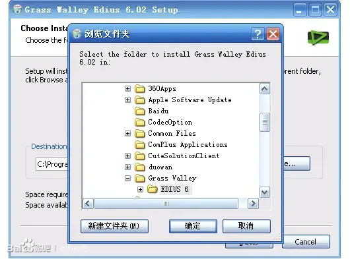Select the CodecOption folder icon

coord(140,123)
